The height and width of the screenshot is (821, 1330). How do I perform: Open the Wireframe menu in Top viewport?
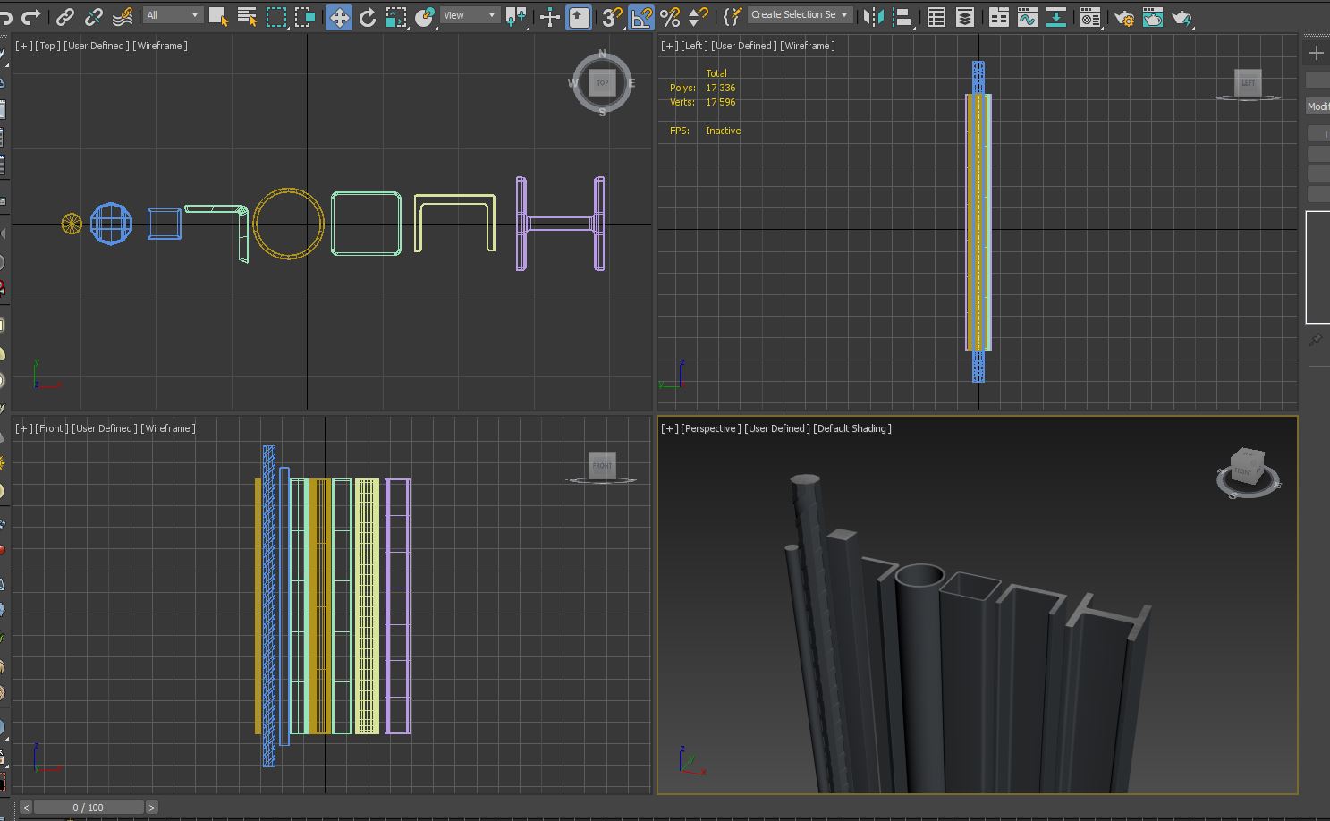(160, 46)
